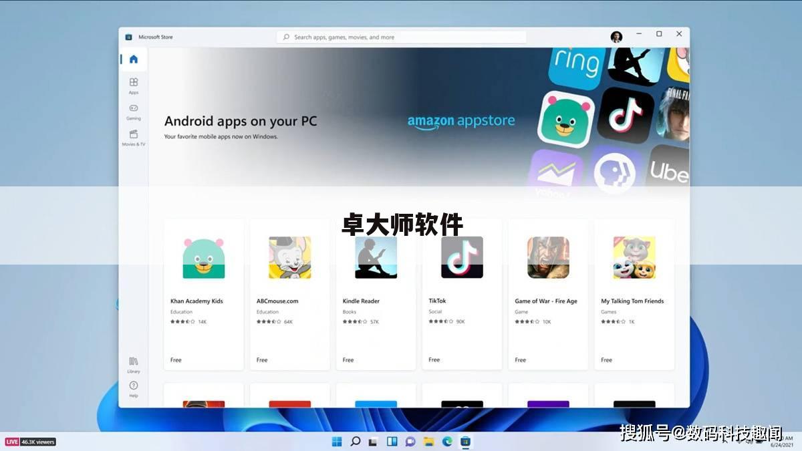Open the Library from the sidebar
802x451 pixels.
(x=134, y=365)
